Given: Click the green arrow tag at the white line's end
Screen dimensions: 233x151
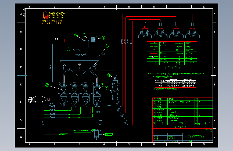Looking at the screenshot, I should coord(64,135).
